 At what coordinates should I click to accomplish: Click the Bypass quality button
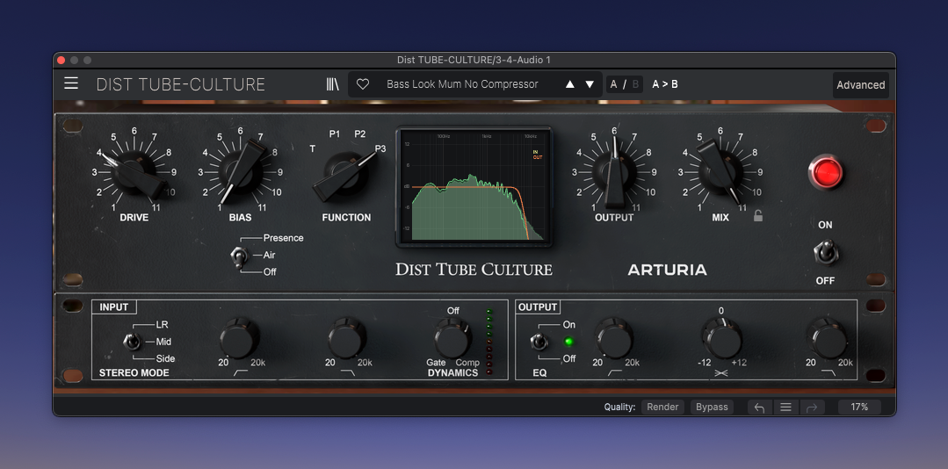point(712,407)
